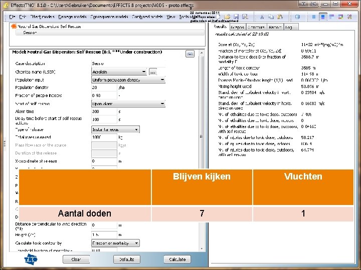The height and width of the screenshot is (270, 361).
Task: Click the Case description field
Action: tap(128, 63)
